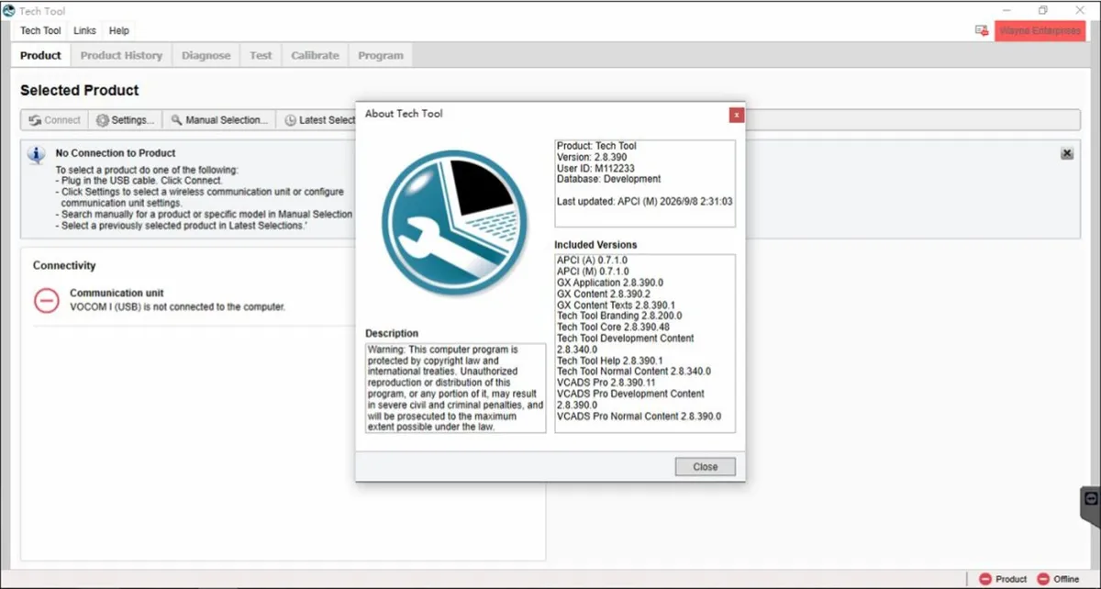This screenshot has width=1101, height=589.
Task: Click the Version: 2.8.390 text line
Action: click(592, 157)
